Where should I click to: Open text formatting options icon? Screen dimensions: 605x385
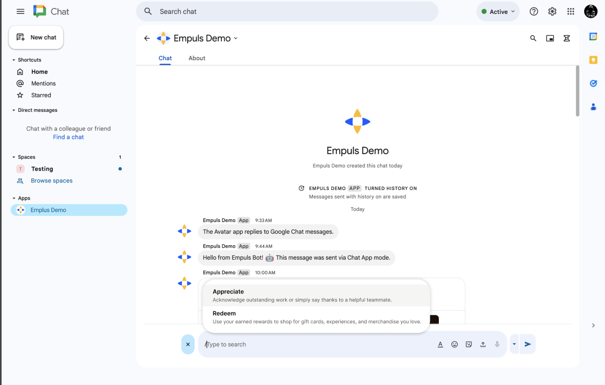[440, 344]
